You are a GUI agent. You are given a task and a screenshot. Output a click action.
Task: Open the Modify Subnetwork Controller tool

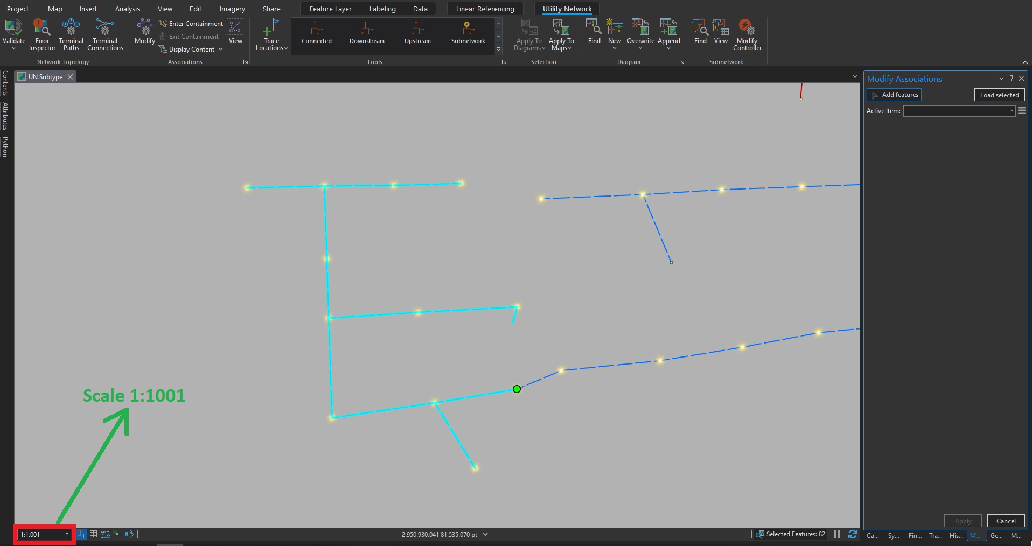pyautogui.click(x=747, y=33)
